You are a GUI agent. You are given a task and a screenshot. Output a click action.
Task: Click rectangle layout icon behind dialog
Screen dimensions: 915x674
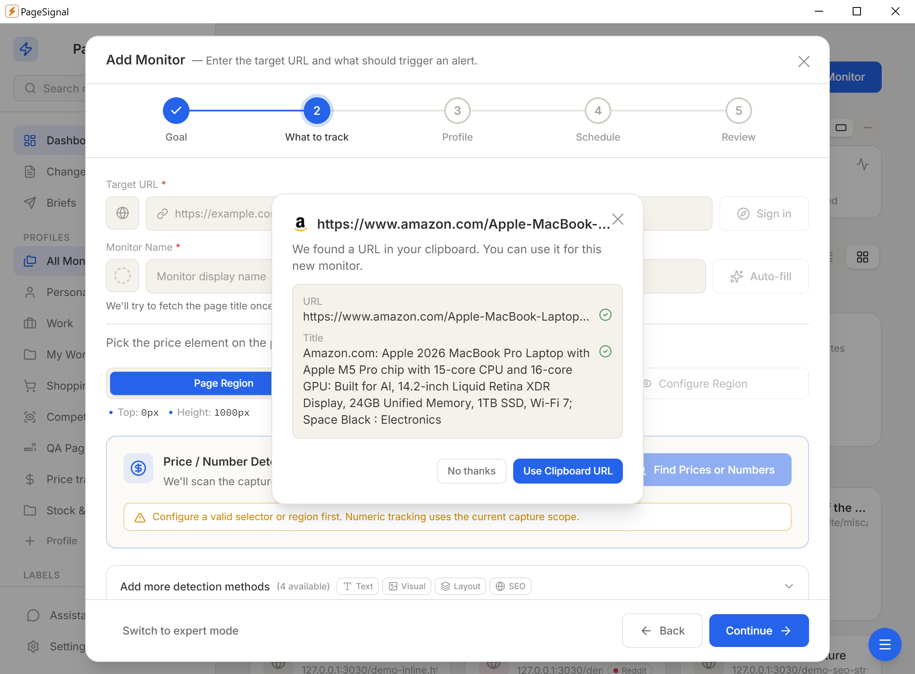pos(841,128)
